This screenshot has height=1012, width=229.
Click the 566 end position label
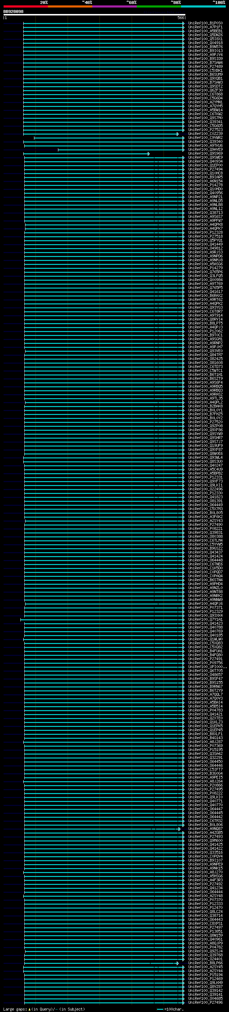(180, 18)
